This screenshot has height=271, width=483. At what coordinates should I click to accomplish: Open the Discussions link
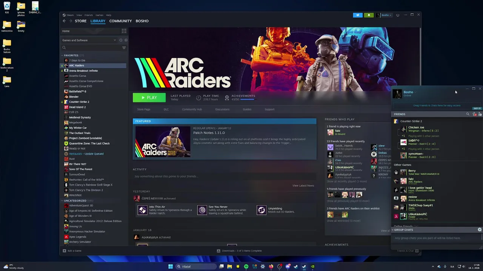coord(222,110)
